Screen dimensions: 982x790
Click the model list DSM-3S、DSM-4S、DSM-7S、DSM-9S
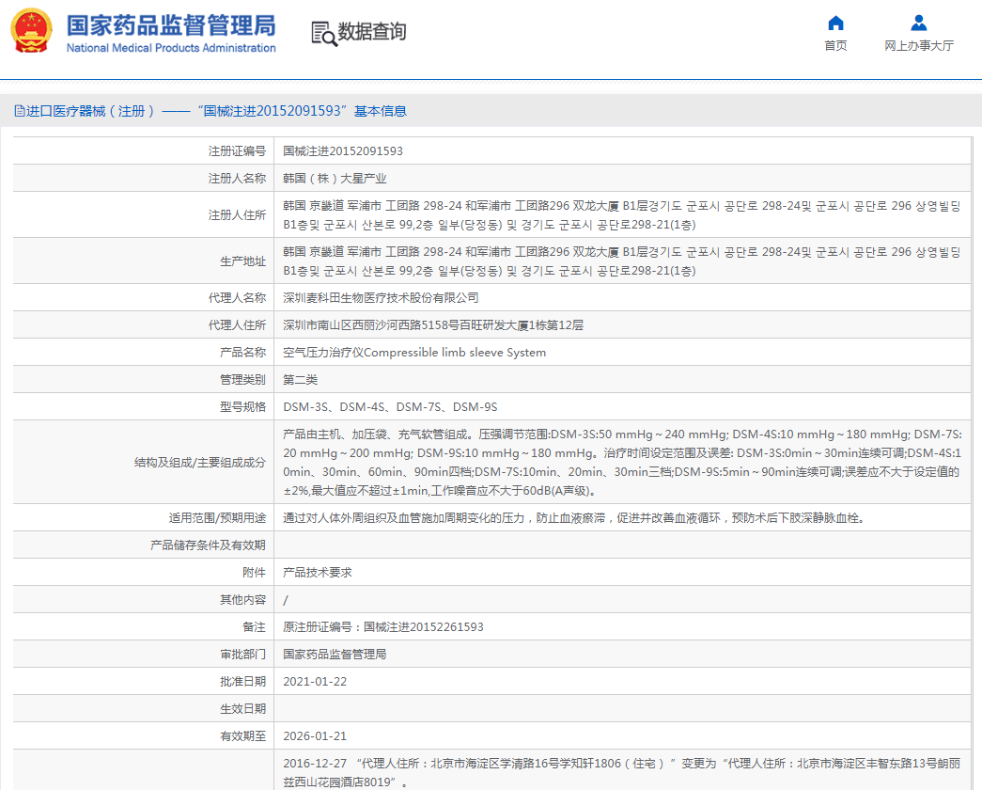pos(390,407)
